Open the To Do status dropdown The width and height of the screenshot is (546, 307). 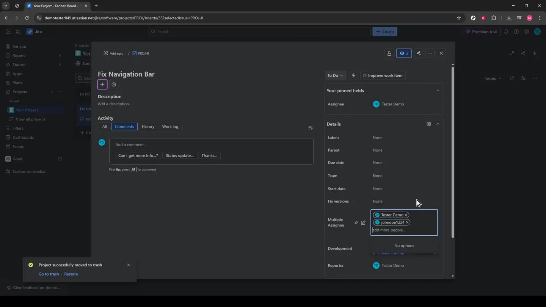(335, 75)
